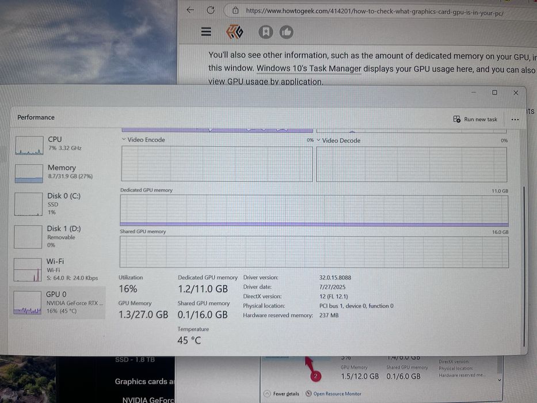Select the 12 (FL 12.1) DirectX value
The width and height of the screenshot is (537, 403).
pos(333,296)
